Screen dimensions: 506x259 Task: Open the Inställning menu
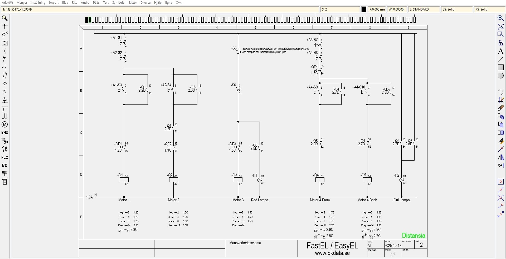(38, 3)
